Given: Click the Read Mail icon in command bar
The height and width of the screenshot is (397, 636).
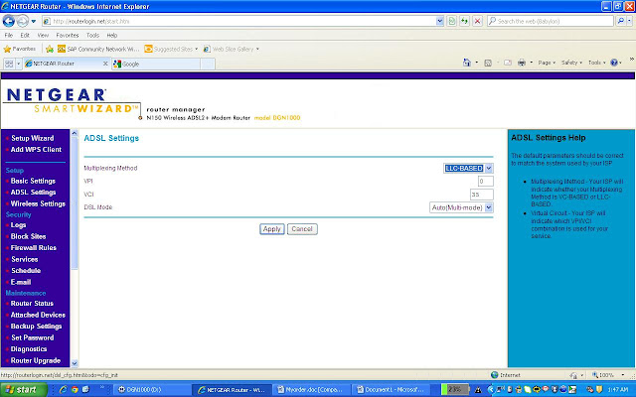Looking at the screenshot, I should tap(508, 63).
